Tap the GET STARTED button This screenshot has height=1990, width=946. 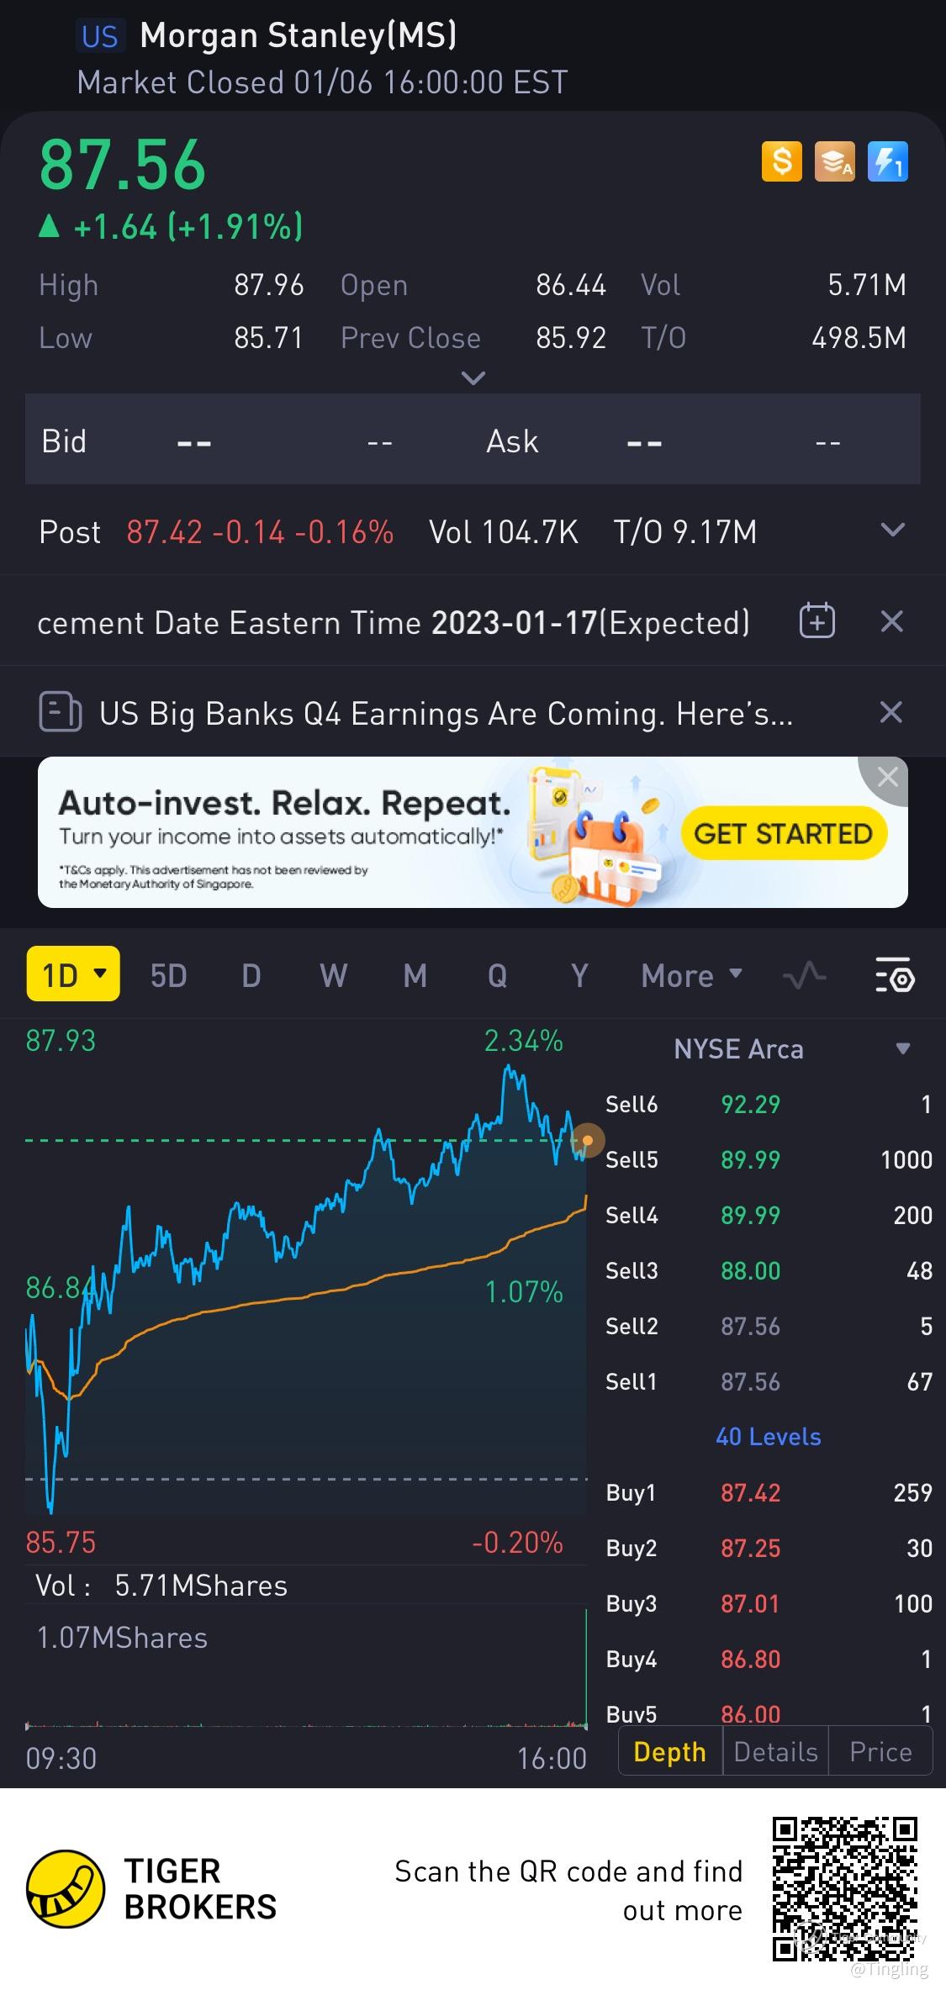click(x=784, y=833)
